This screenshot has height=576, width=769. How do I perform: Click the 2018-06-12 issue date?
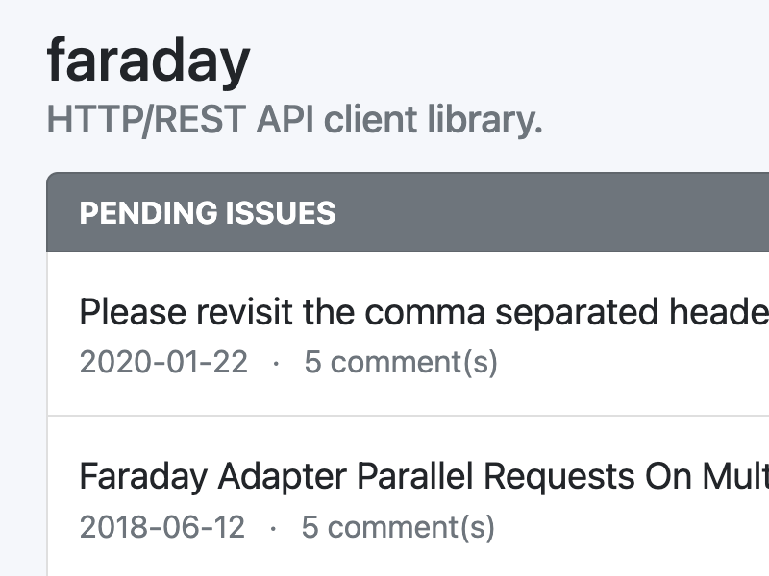(x=161, y=527)
